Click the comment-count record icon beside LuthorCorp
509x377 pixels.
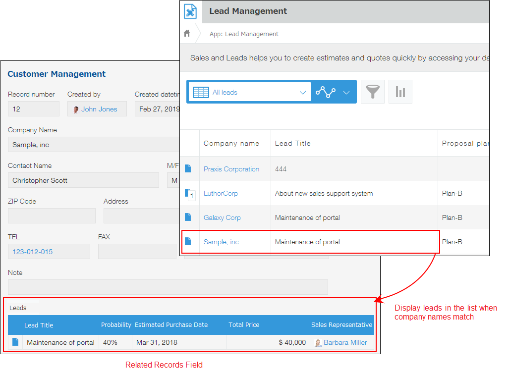(189, 193)
